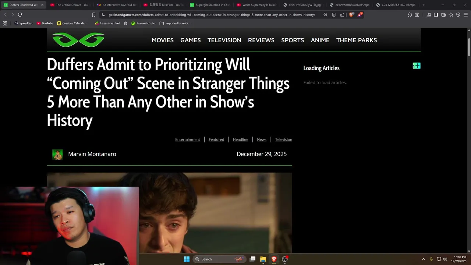Go forward with the browser forward arrow
Viewport: 471px width, 265px height.
pos(13,15)
